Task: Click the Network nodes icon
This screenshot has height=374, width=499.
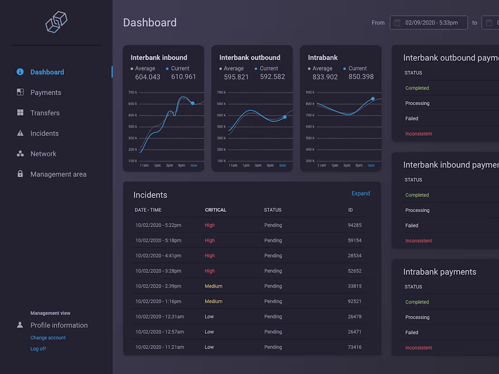Action: point(20,154)
